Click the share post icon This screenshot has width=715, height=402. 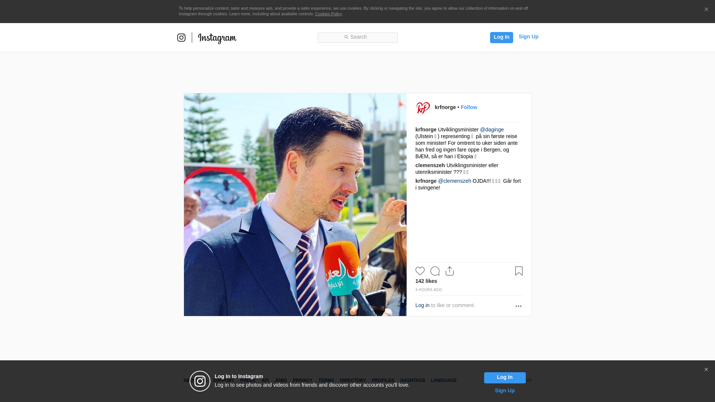pyautogui.click(x=449, y=271)
